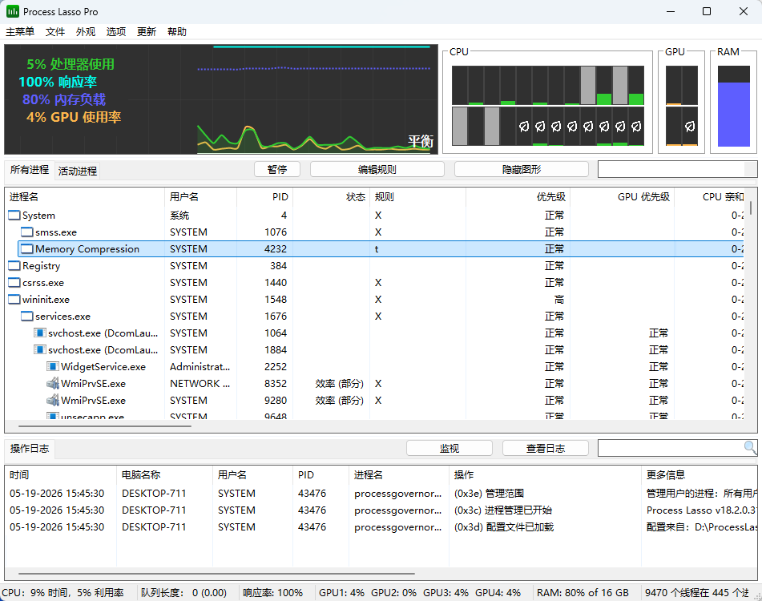Sort process list by PID column header

pos(265,197)
